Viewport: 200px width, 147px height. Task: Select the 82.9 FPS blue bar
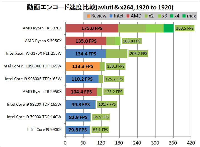pyautogui.click(x=78, y=117)
